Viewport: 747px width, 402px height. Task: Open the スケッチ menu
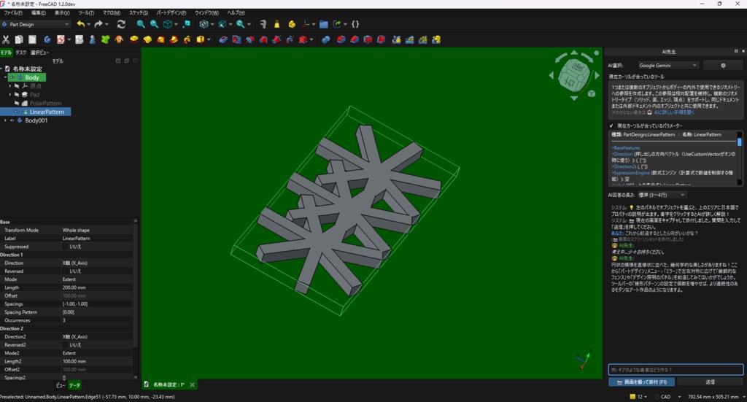pyautogui.click(x=139, y=13)
